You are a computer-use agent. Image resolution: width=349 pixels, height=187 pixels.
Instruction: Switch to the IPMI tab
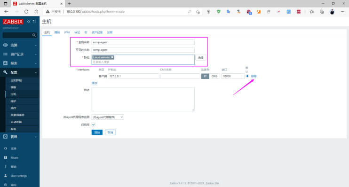pos(67,32)
